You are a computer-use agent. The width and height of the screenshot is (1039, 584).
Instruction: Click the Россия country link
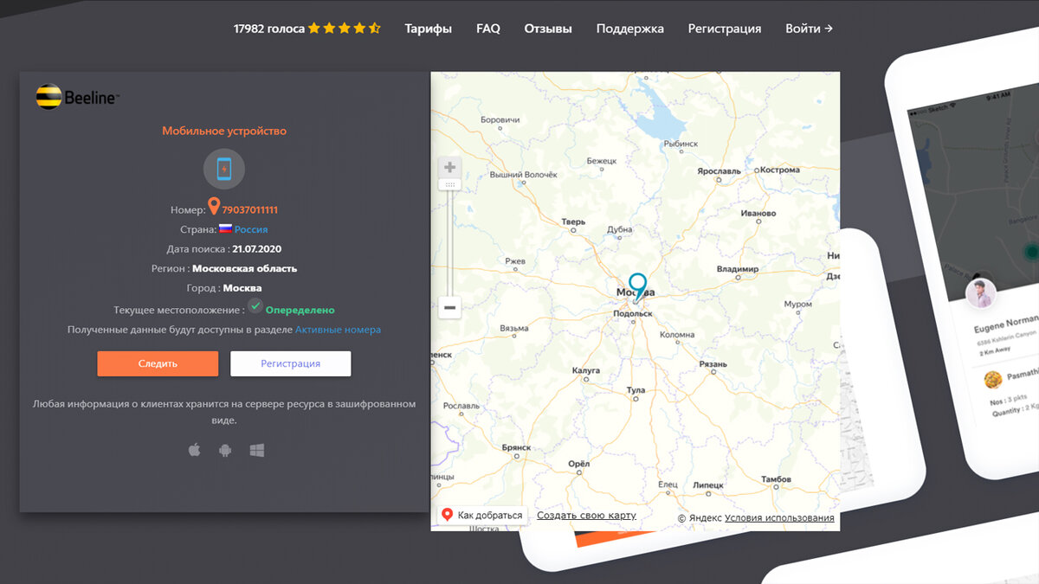coord(251,229)
